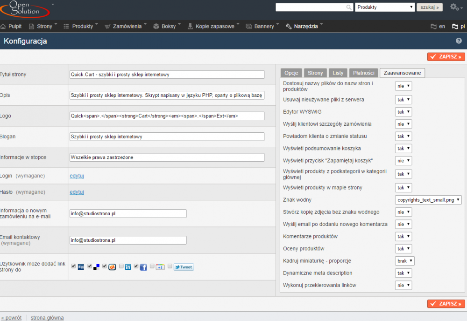Image resolution: width=467 pixels, height=321 pixels.
Task: Select the Zaawansowane tab
Action: point(403,73)
